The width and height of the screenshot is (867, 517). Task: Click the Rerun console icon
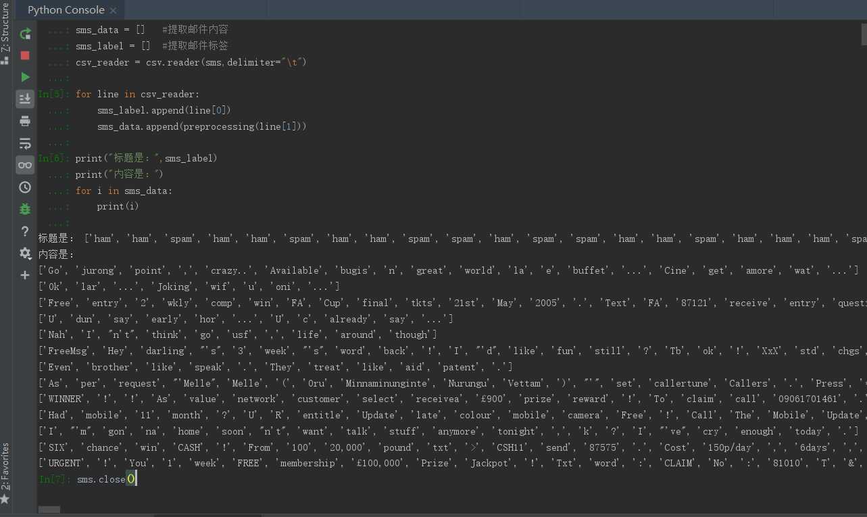tap(25, 34)
